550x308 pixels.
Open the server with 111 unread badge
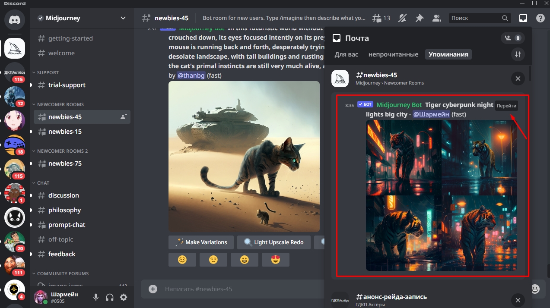pos(15,266)
